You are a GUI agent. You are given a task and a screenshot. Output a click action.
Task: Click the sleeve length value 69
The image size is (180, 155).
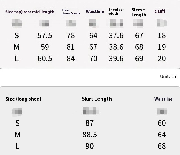click(x=139, y=58)
